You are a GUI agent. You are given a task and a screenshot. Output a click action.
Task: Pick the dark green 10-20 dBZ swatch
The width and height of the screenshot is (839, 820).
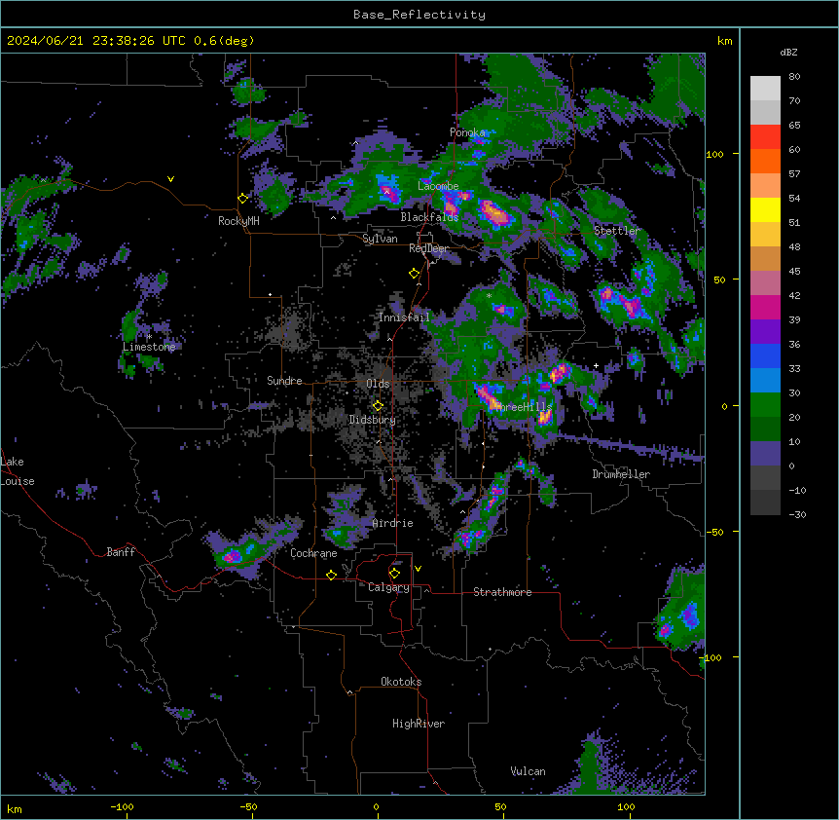coord(765,429)
